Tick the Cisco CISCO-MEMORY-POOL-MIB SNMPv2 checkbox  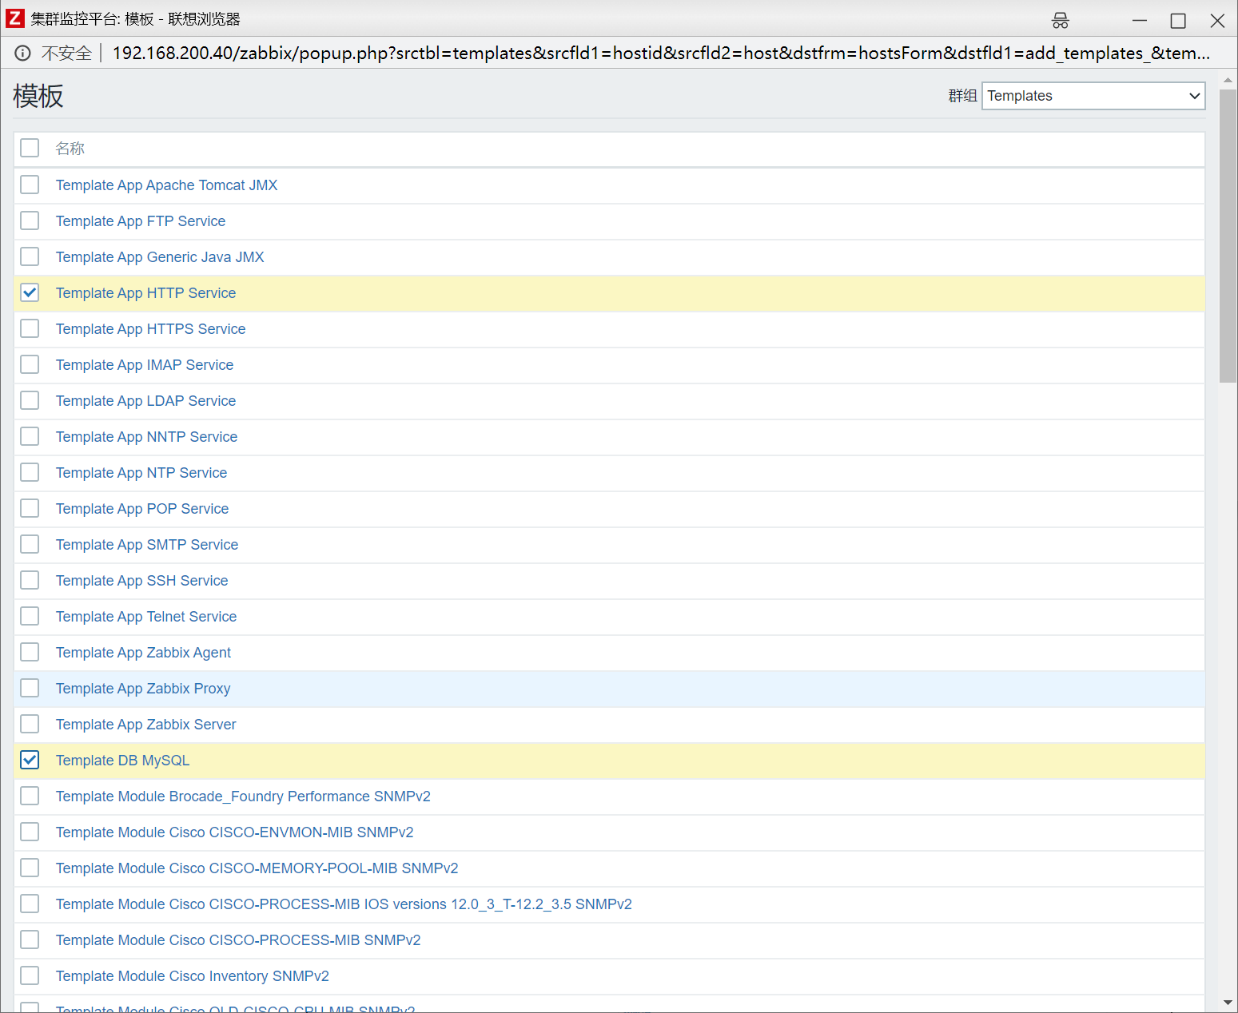[x=30, y=868]
